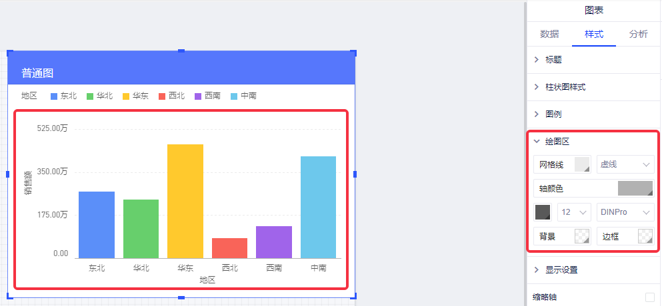Expand the 标题 section
The width and height of the screenshot is (662, 306).
[553, 60]
